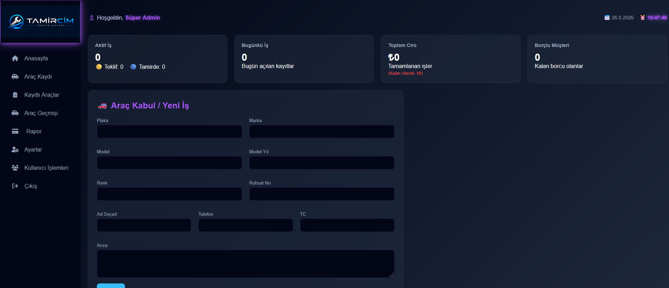Click the Araç Kaydı car icon
669x288 pixels.
click(x=15, y=76)
